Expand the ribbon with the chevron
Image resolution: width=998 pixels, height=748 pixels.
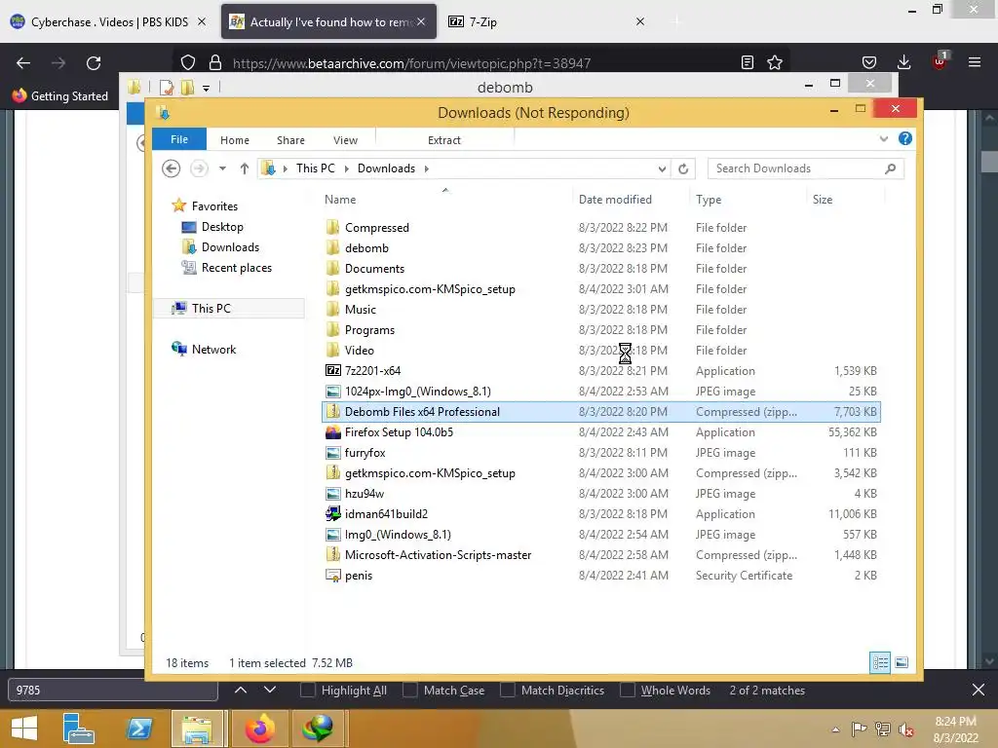coord(883,138)
